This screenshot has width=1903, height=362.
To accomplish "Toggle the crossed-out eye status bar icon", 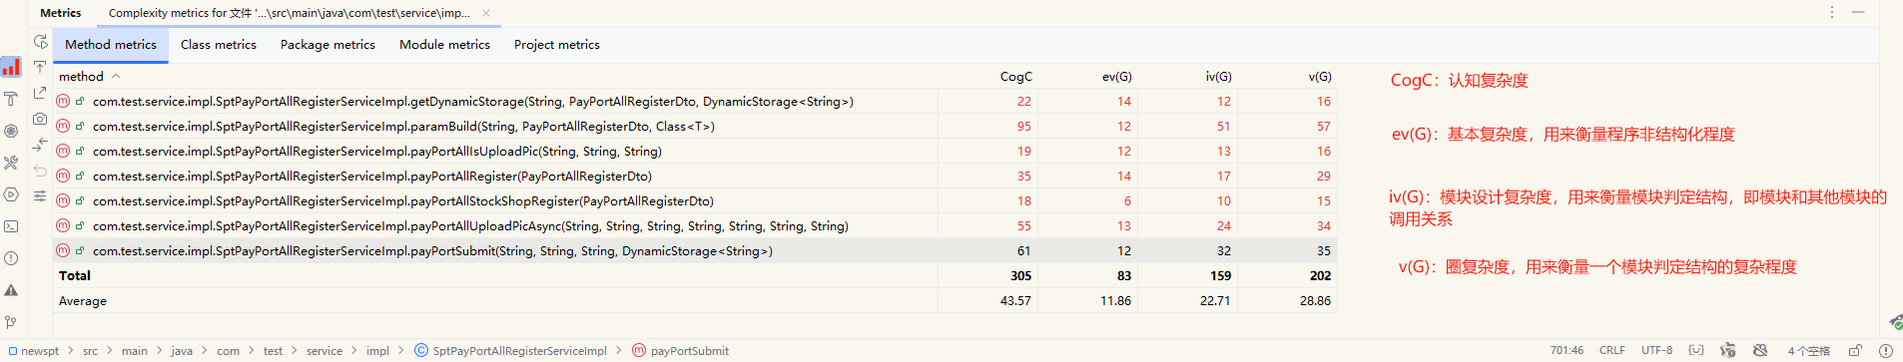I will coord(1760,351).
